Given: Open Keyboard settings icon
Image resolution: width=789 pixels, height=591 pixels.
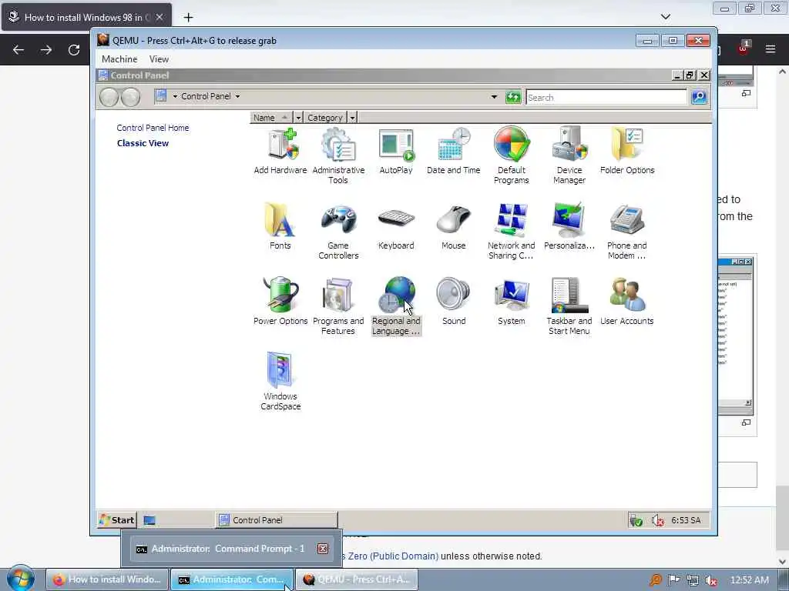Looking at the screenshot, I should 396,226.
